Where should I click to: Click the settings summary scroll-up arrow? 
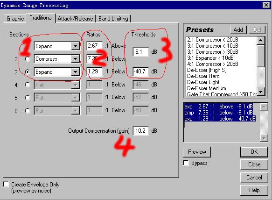[x=264, y=107]
